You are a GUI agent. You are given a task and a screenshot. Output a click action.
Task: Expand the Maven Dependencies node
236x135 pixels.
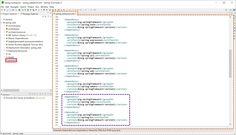tap(4, 38)
